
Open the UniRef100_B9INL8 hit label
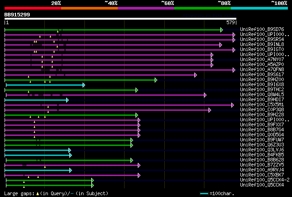(262, 44)
